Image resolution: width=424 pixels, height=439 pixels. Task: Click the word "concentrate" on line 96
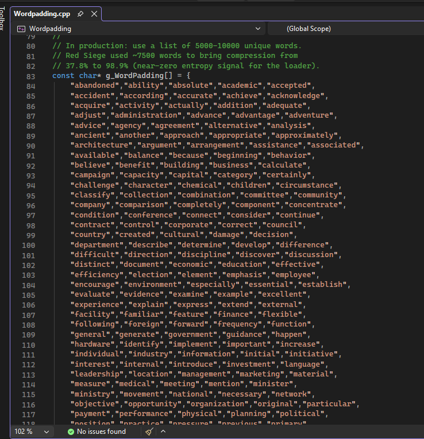point(313,205)
